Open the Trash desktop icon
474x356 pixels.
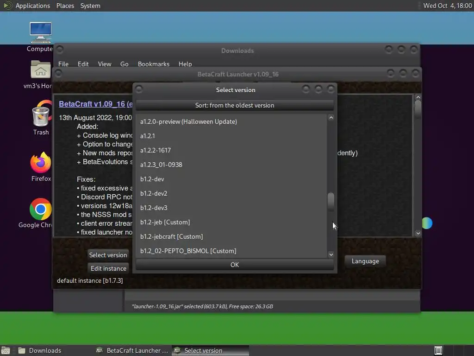coord(41,116)
